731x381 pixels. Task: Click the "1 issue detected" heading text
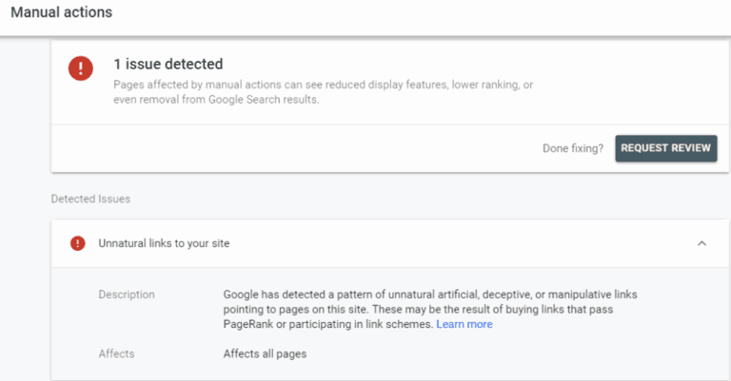click(168, 65)
